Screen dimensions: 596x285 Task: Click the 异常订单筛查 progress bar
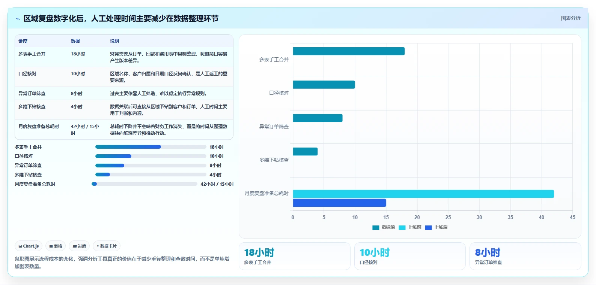[151, 166]
